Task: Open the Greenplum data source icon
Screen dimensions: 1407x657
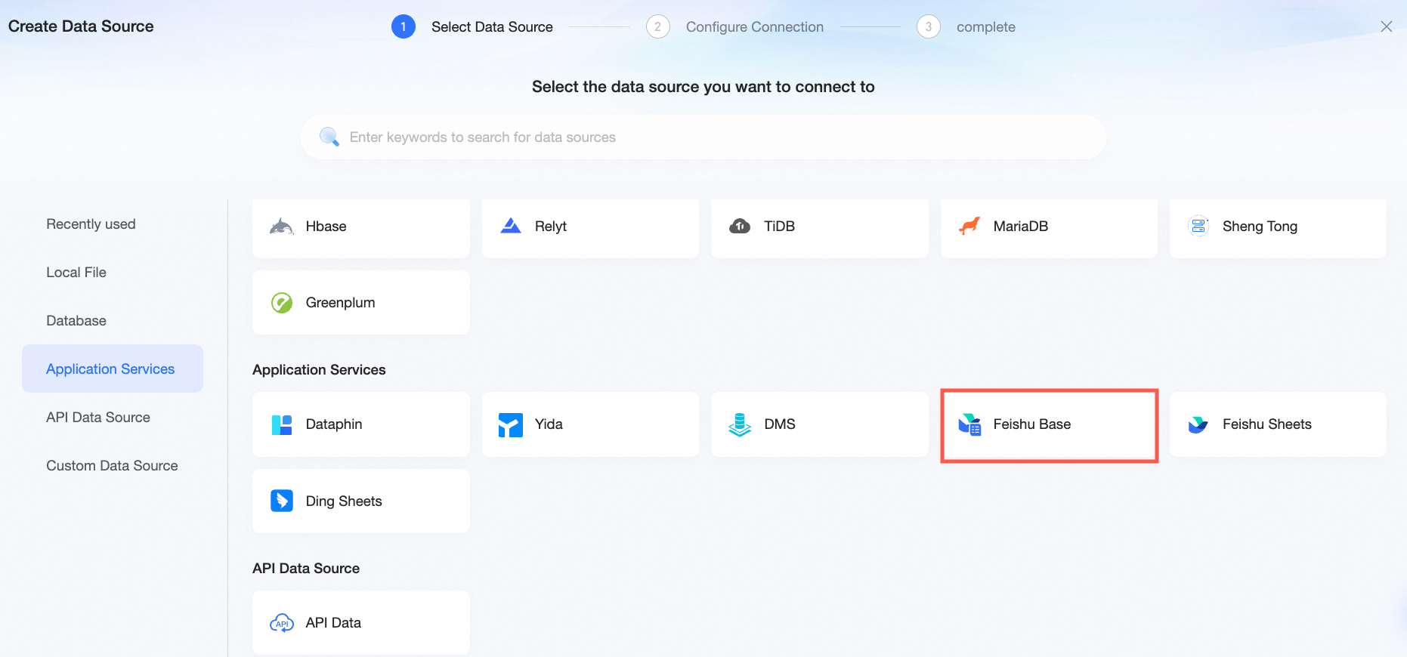Action: (282, 303)
